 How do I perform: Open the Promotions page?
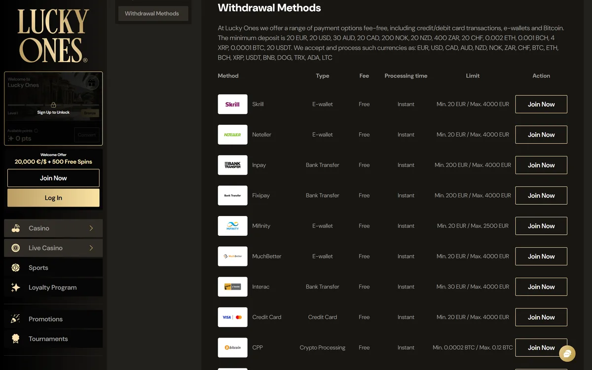(x=53, y=319)
